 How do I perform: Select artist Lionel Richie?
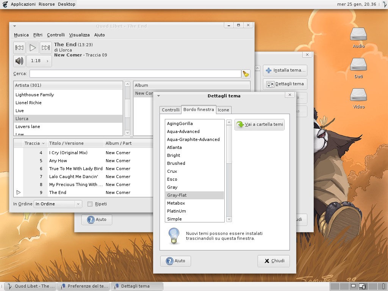pos(68,103)
